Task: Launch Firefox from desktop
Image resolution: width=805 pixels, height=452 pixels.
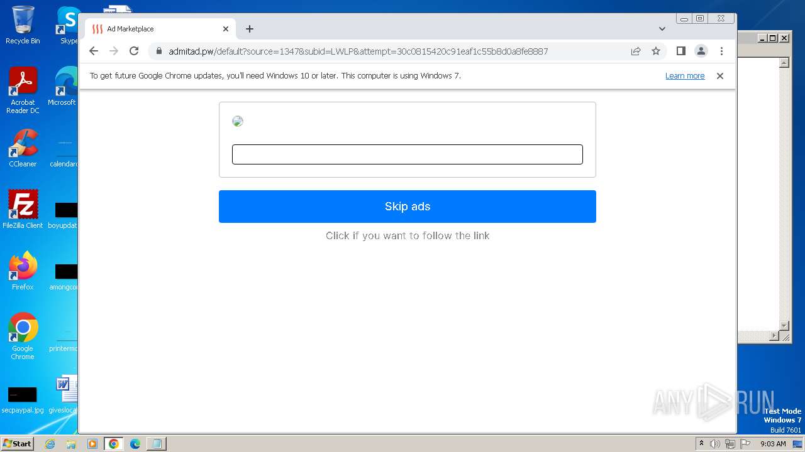Action: tap(23, 271)
